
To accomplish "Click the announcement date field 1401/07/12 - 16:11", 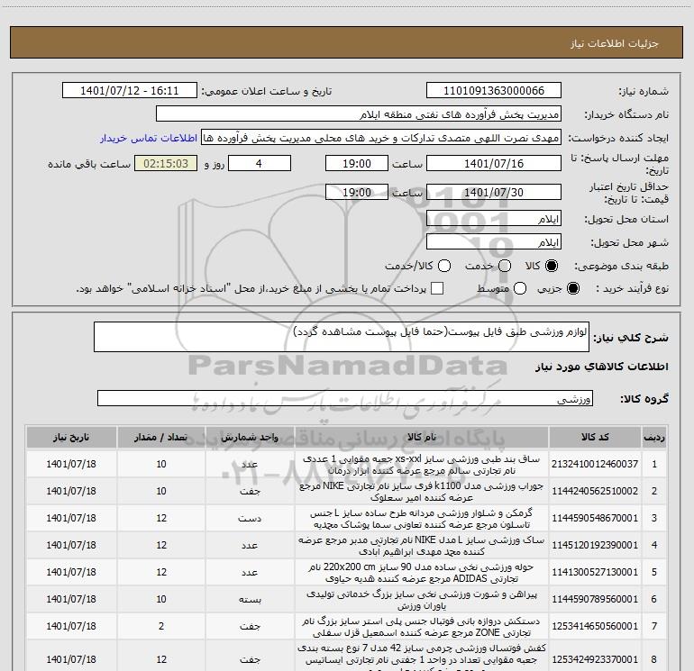I will coord(130,91).
